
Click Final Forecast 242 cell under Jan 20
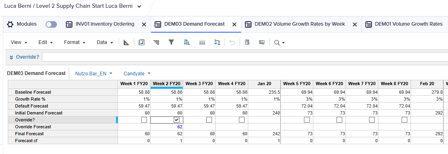[x=264, y=134]
